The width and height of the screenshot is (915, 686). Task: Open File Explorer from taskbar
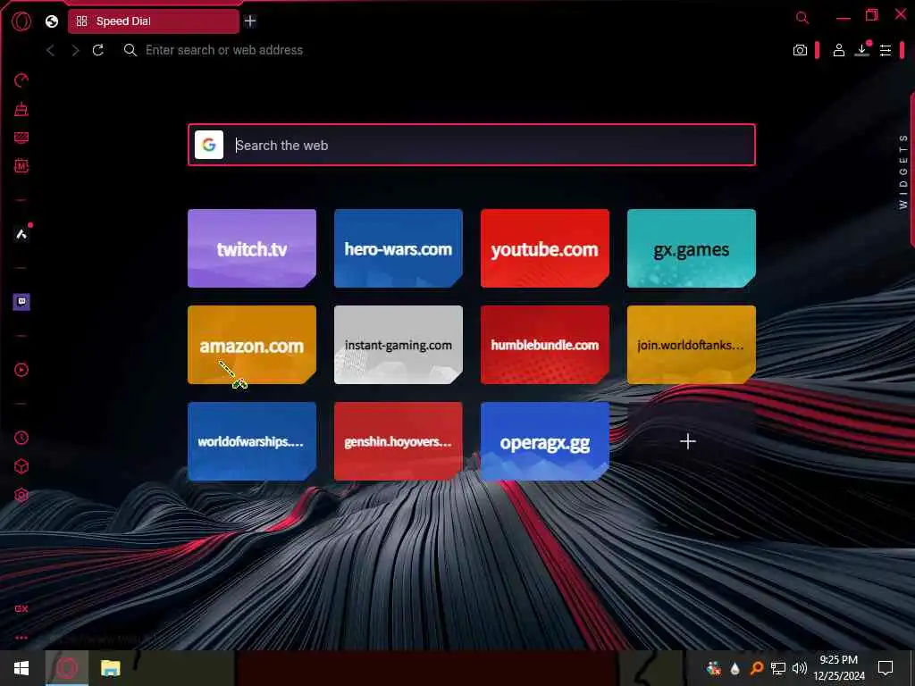[x=110, y=668]
